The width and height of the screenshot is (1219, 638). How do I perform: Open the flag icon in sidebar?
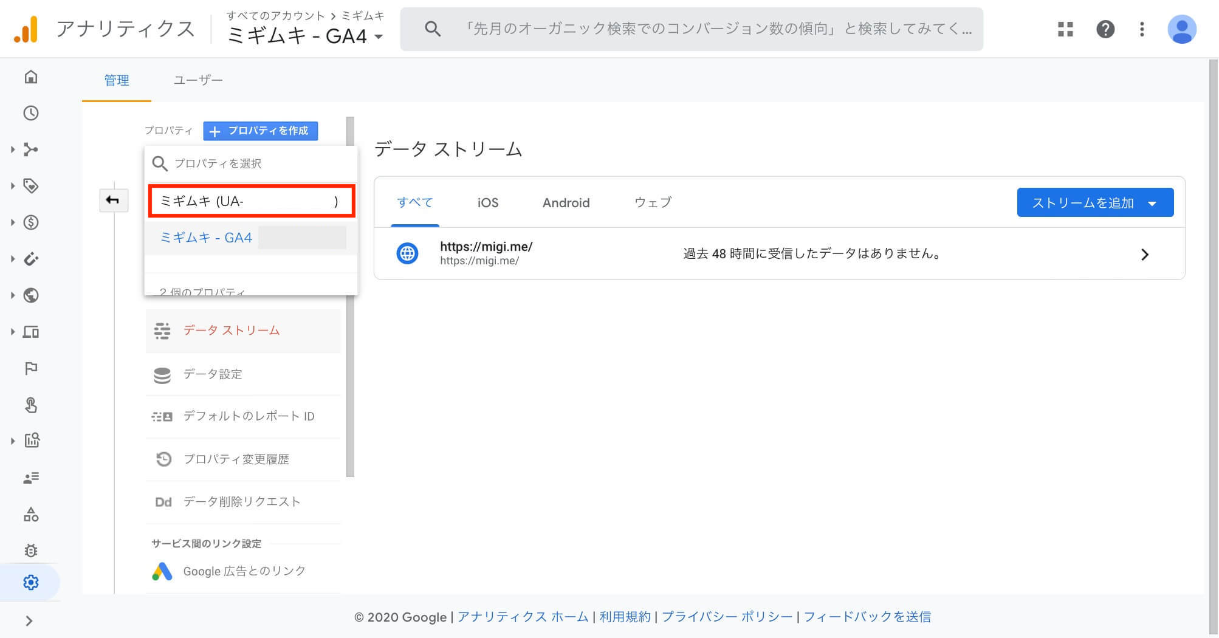pos(31,368)
